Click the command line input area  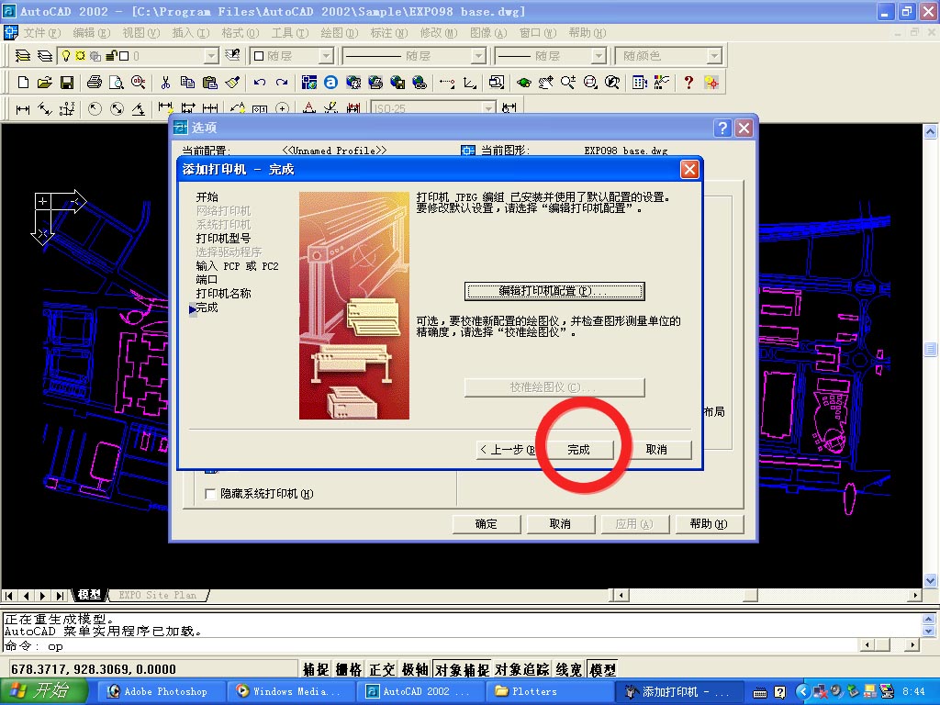[x=431, y=646]
